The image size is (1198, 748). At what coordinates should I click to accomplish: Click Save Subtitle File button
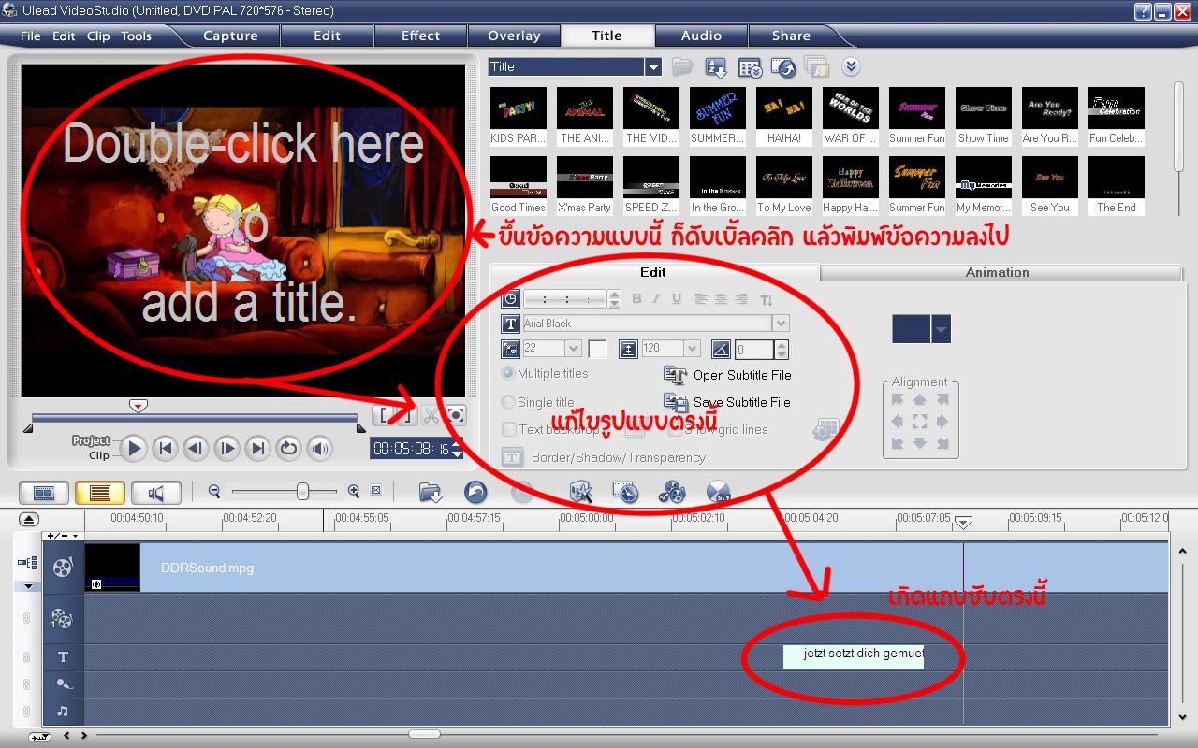[727, 402]
